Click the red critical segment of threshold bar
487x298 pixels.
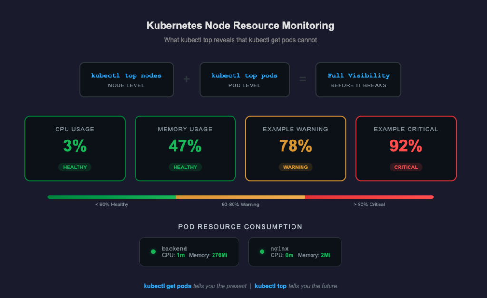(369, 197)
